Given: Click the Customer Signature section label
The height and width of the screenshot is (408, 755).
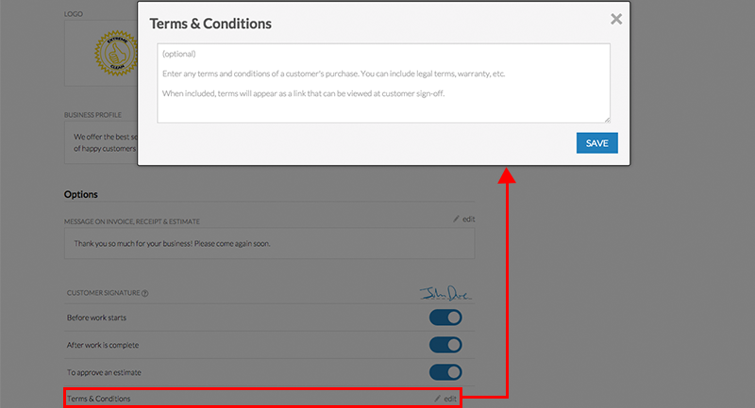Looking at the screenshot, I should 103,293.
